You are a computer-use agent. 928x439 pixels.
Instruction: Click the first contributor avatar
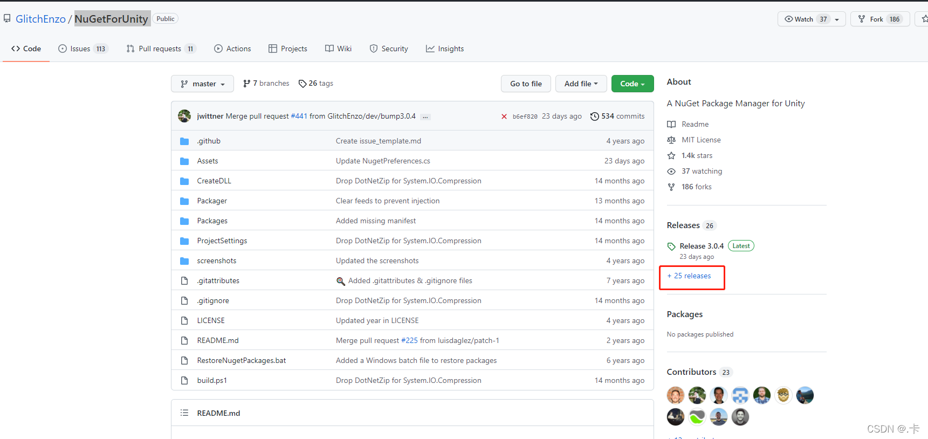click(x=676, y=395)
